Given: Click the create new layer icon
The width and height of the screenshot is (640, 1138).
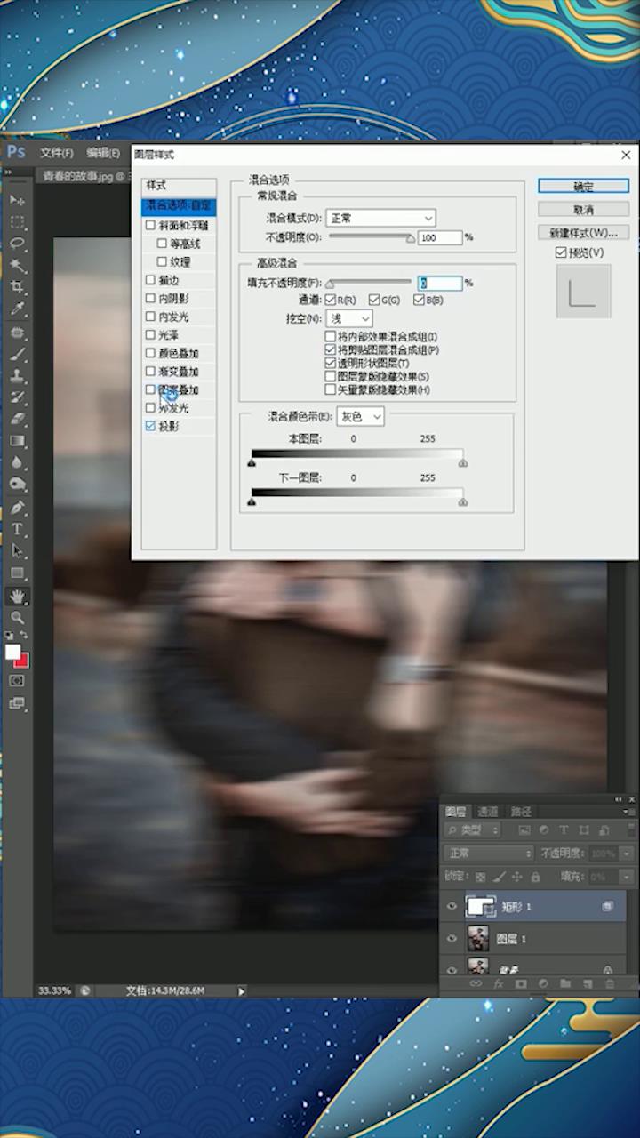Looking at the screenshot, I should point(587,984).
